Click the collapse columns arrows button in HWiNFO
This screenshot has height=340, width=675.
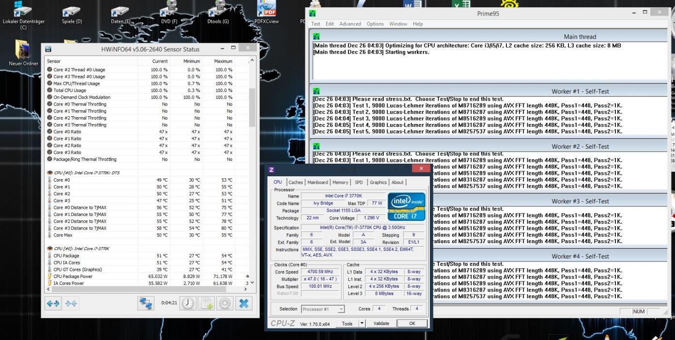(70, 304)
